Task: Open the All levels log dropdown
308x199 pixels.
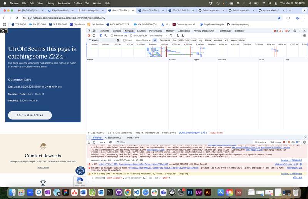Action: (x=262, y=142)
